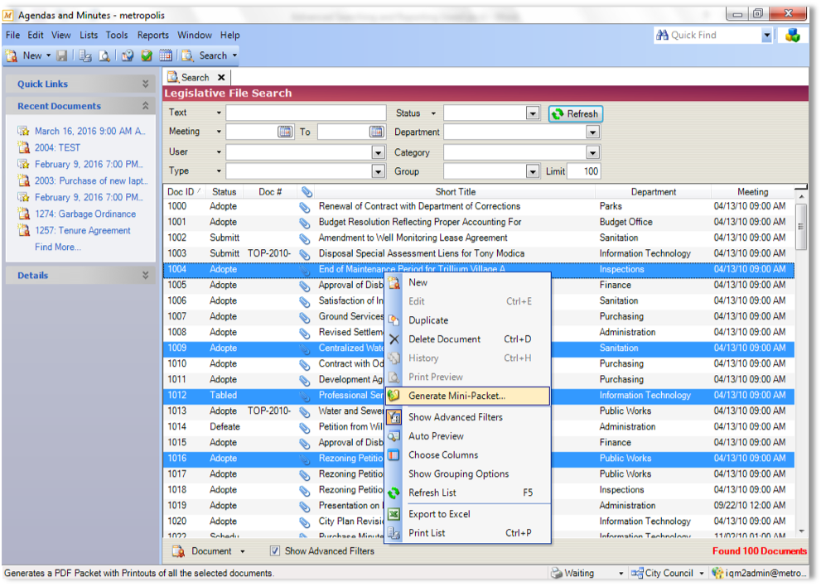Expand the Quick Links panel

146,84
